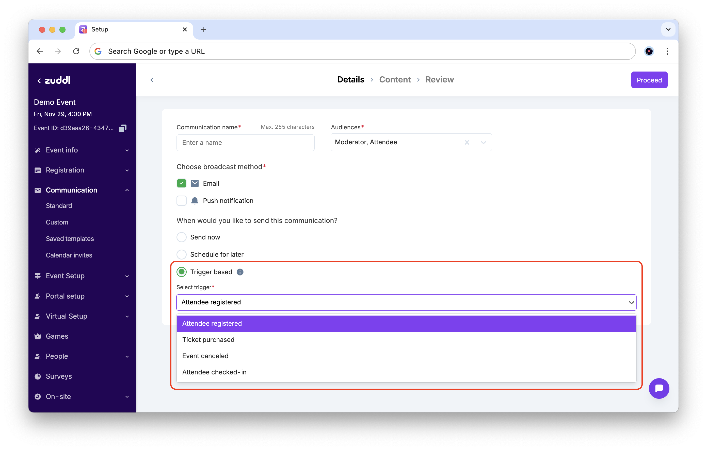Enable the Push notification checkbox
707x450 pixels.
point(181,201)
